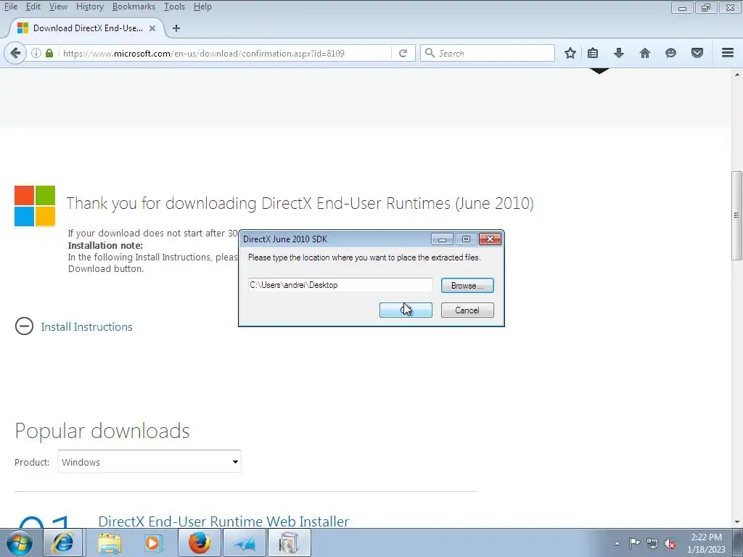Viewport: 743px width, 557px height.
Task: Open the Product Windows dropdown
Action: 149,461
